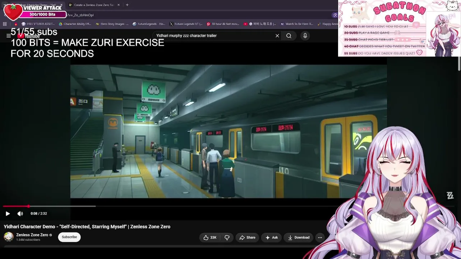Open the browser apps grid icon

click(x=5, y=24)
